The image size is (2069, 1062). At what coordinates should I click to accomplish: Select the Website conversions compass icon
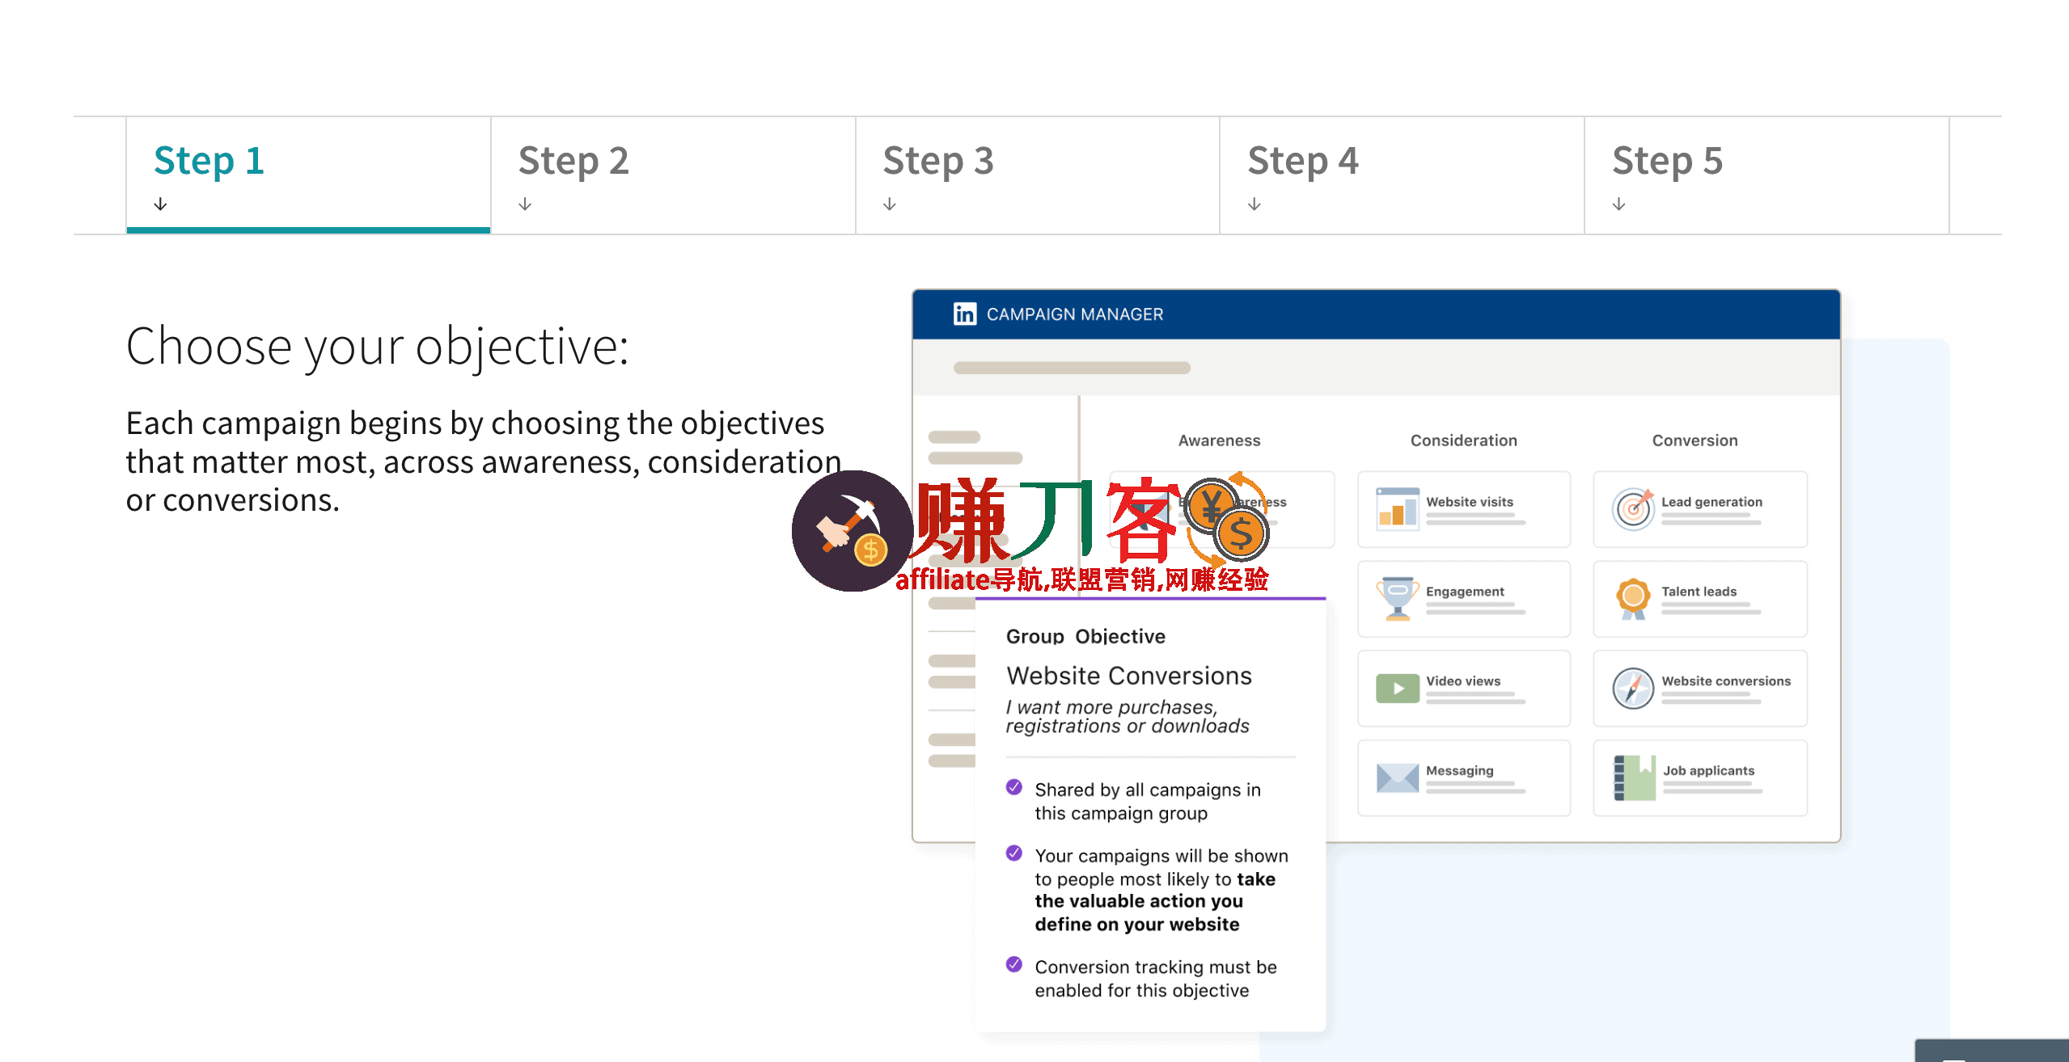tap(1632, 689)
